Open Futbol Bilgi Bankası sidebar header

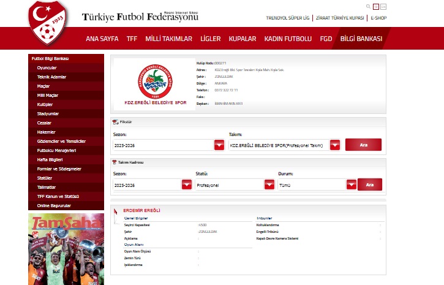pyautogui.click(x=66, y=58)
